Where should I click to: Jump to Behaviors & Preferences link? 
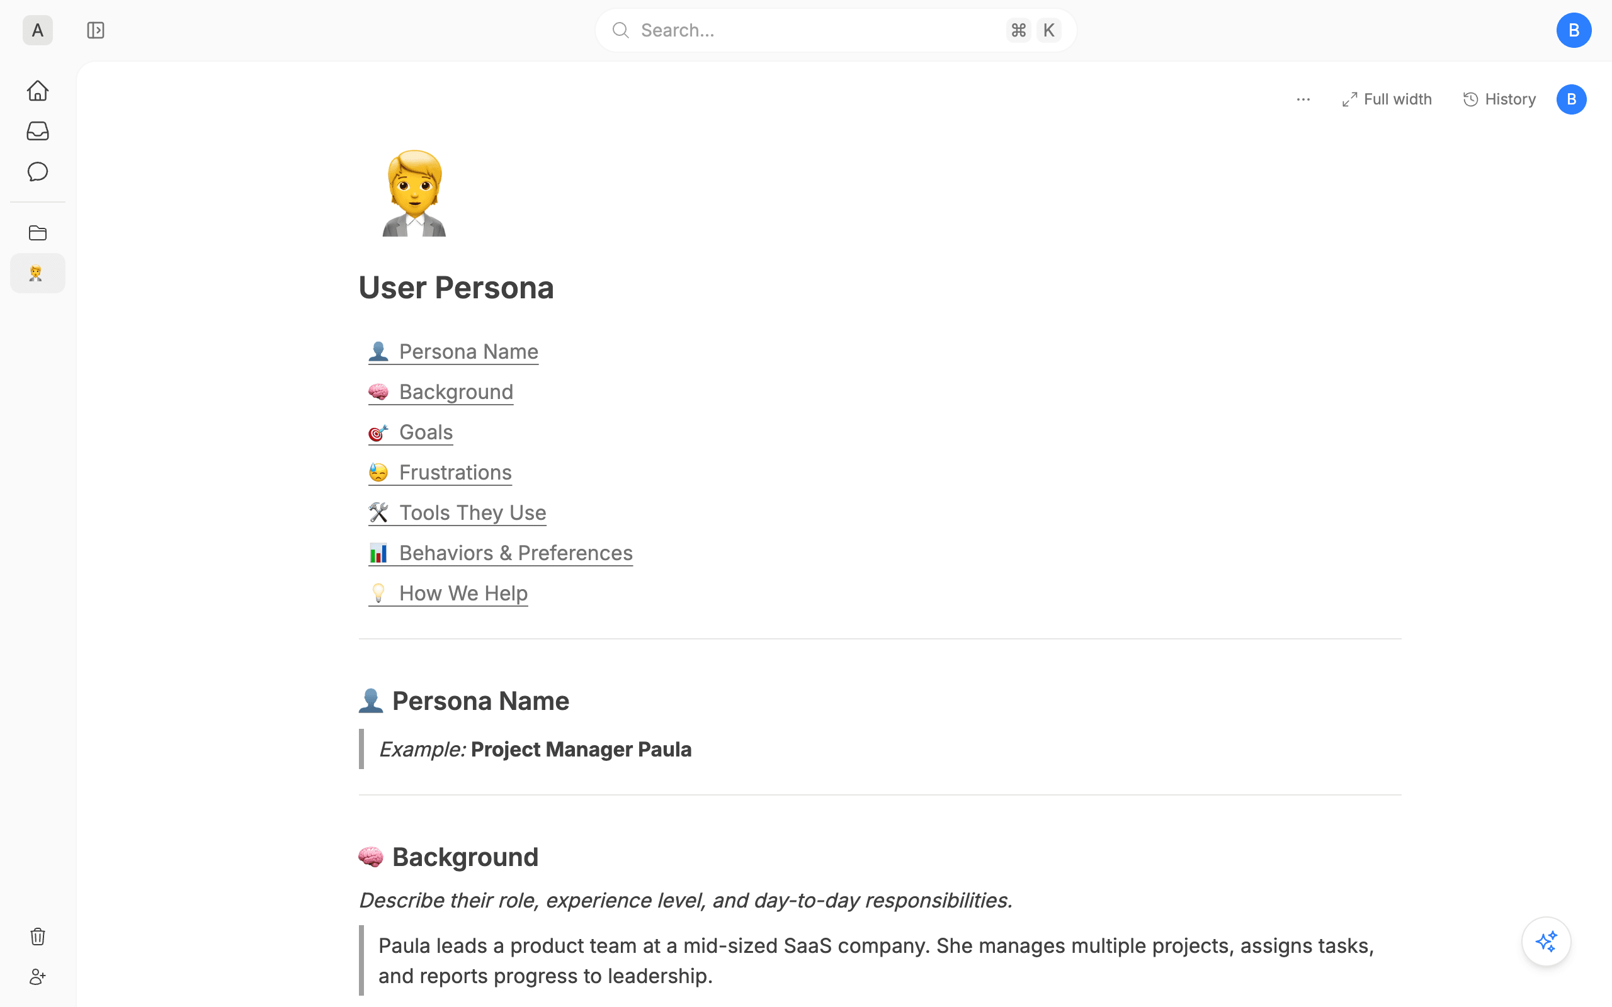pyautogui.click(x=500, y=553)
